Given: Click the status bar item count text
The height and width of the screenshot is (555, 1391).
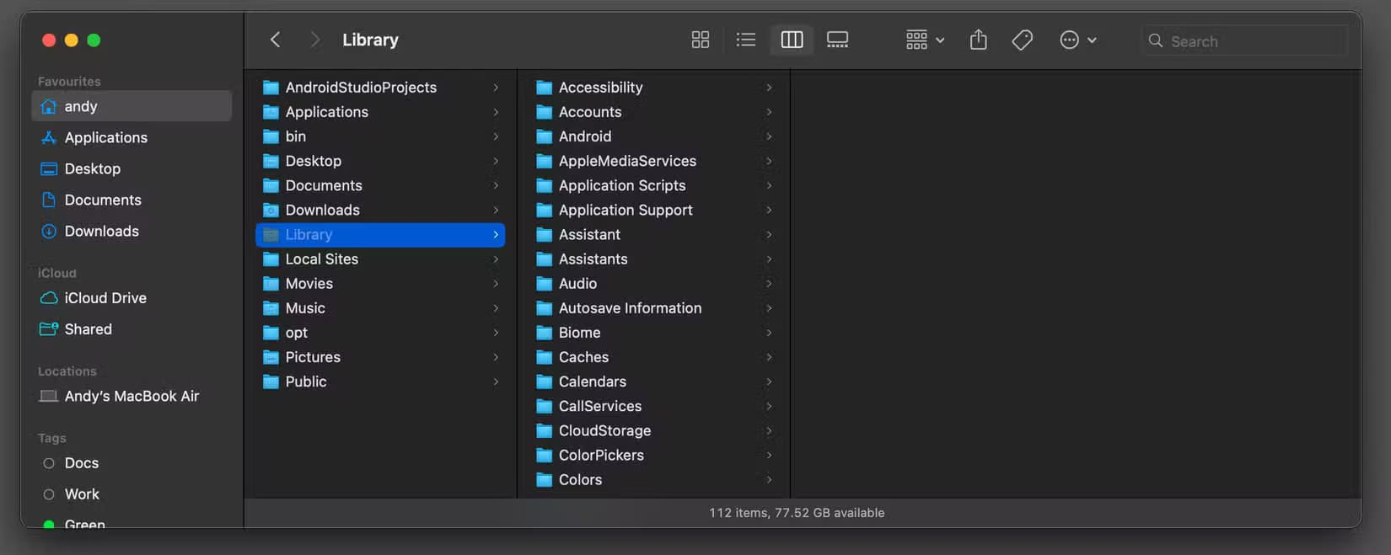Looking at the screenshot, I should (797, 513).
